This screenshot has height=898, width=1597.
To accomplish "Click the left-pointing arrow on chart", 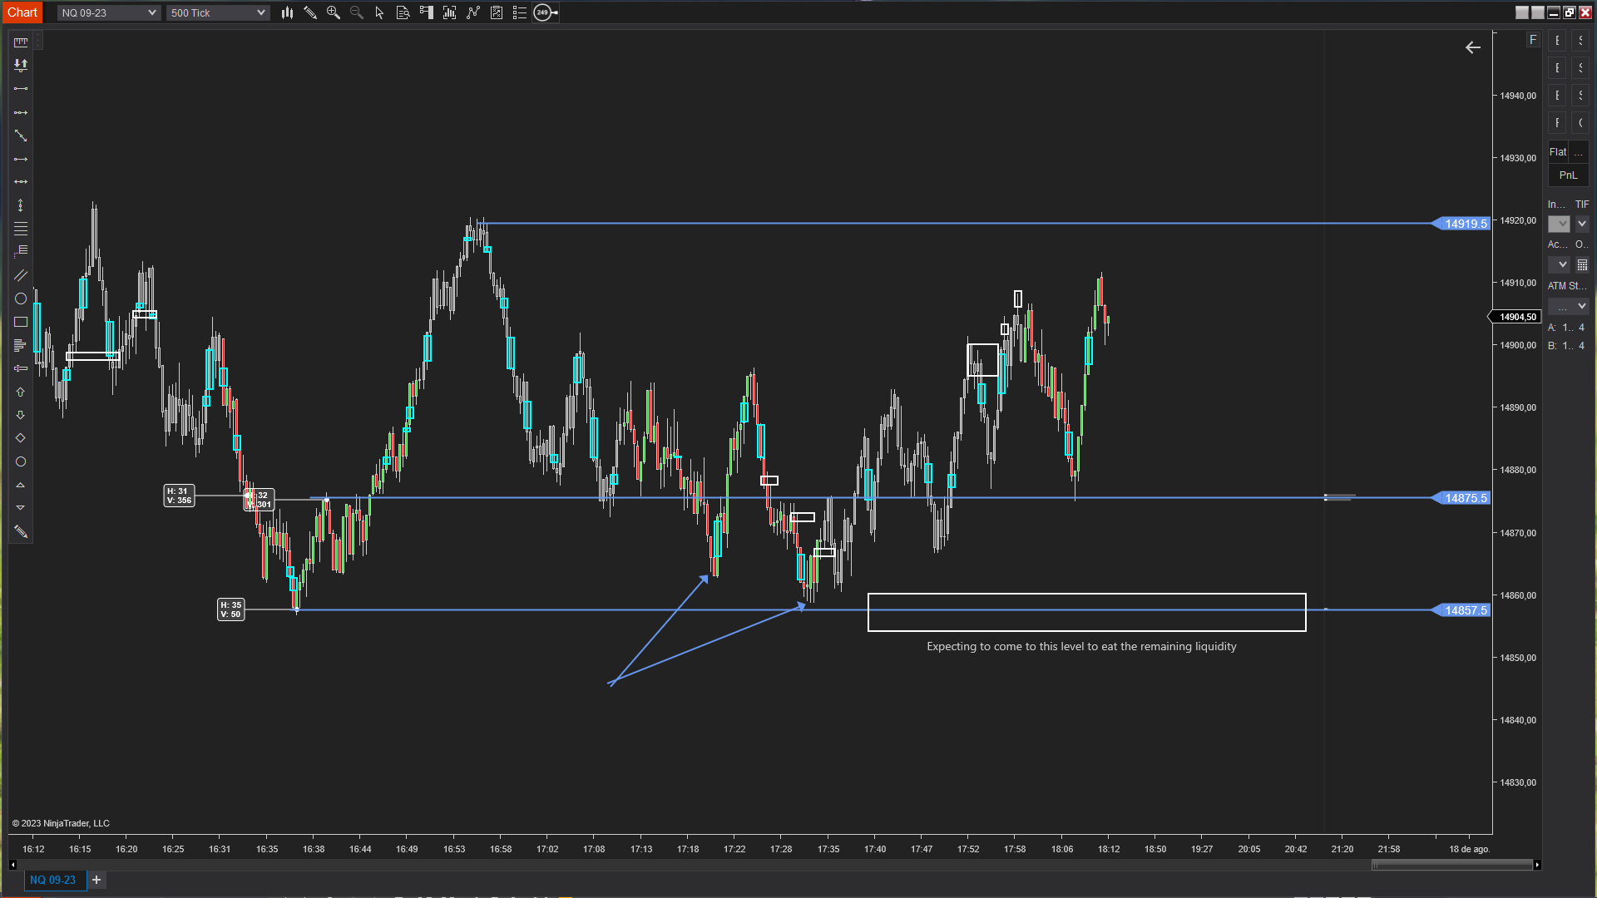I will click(1473, 47).
